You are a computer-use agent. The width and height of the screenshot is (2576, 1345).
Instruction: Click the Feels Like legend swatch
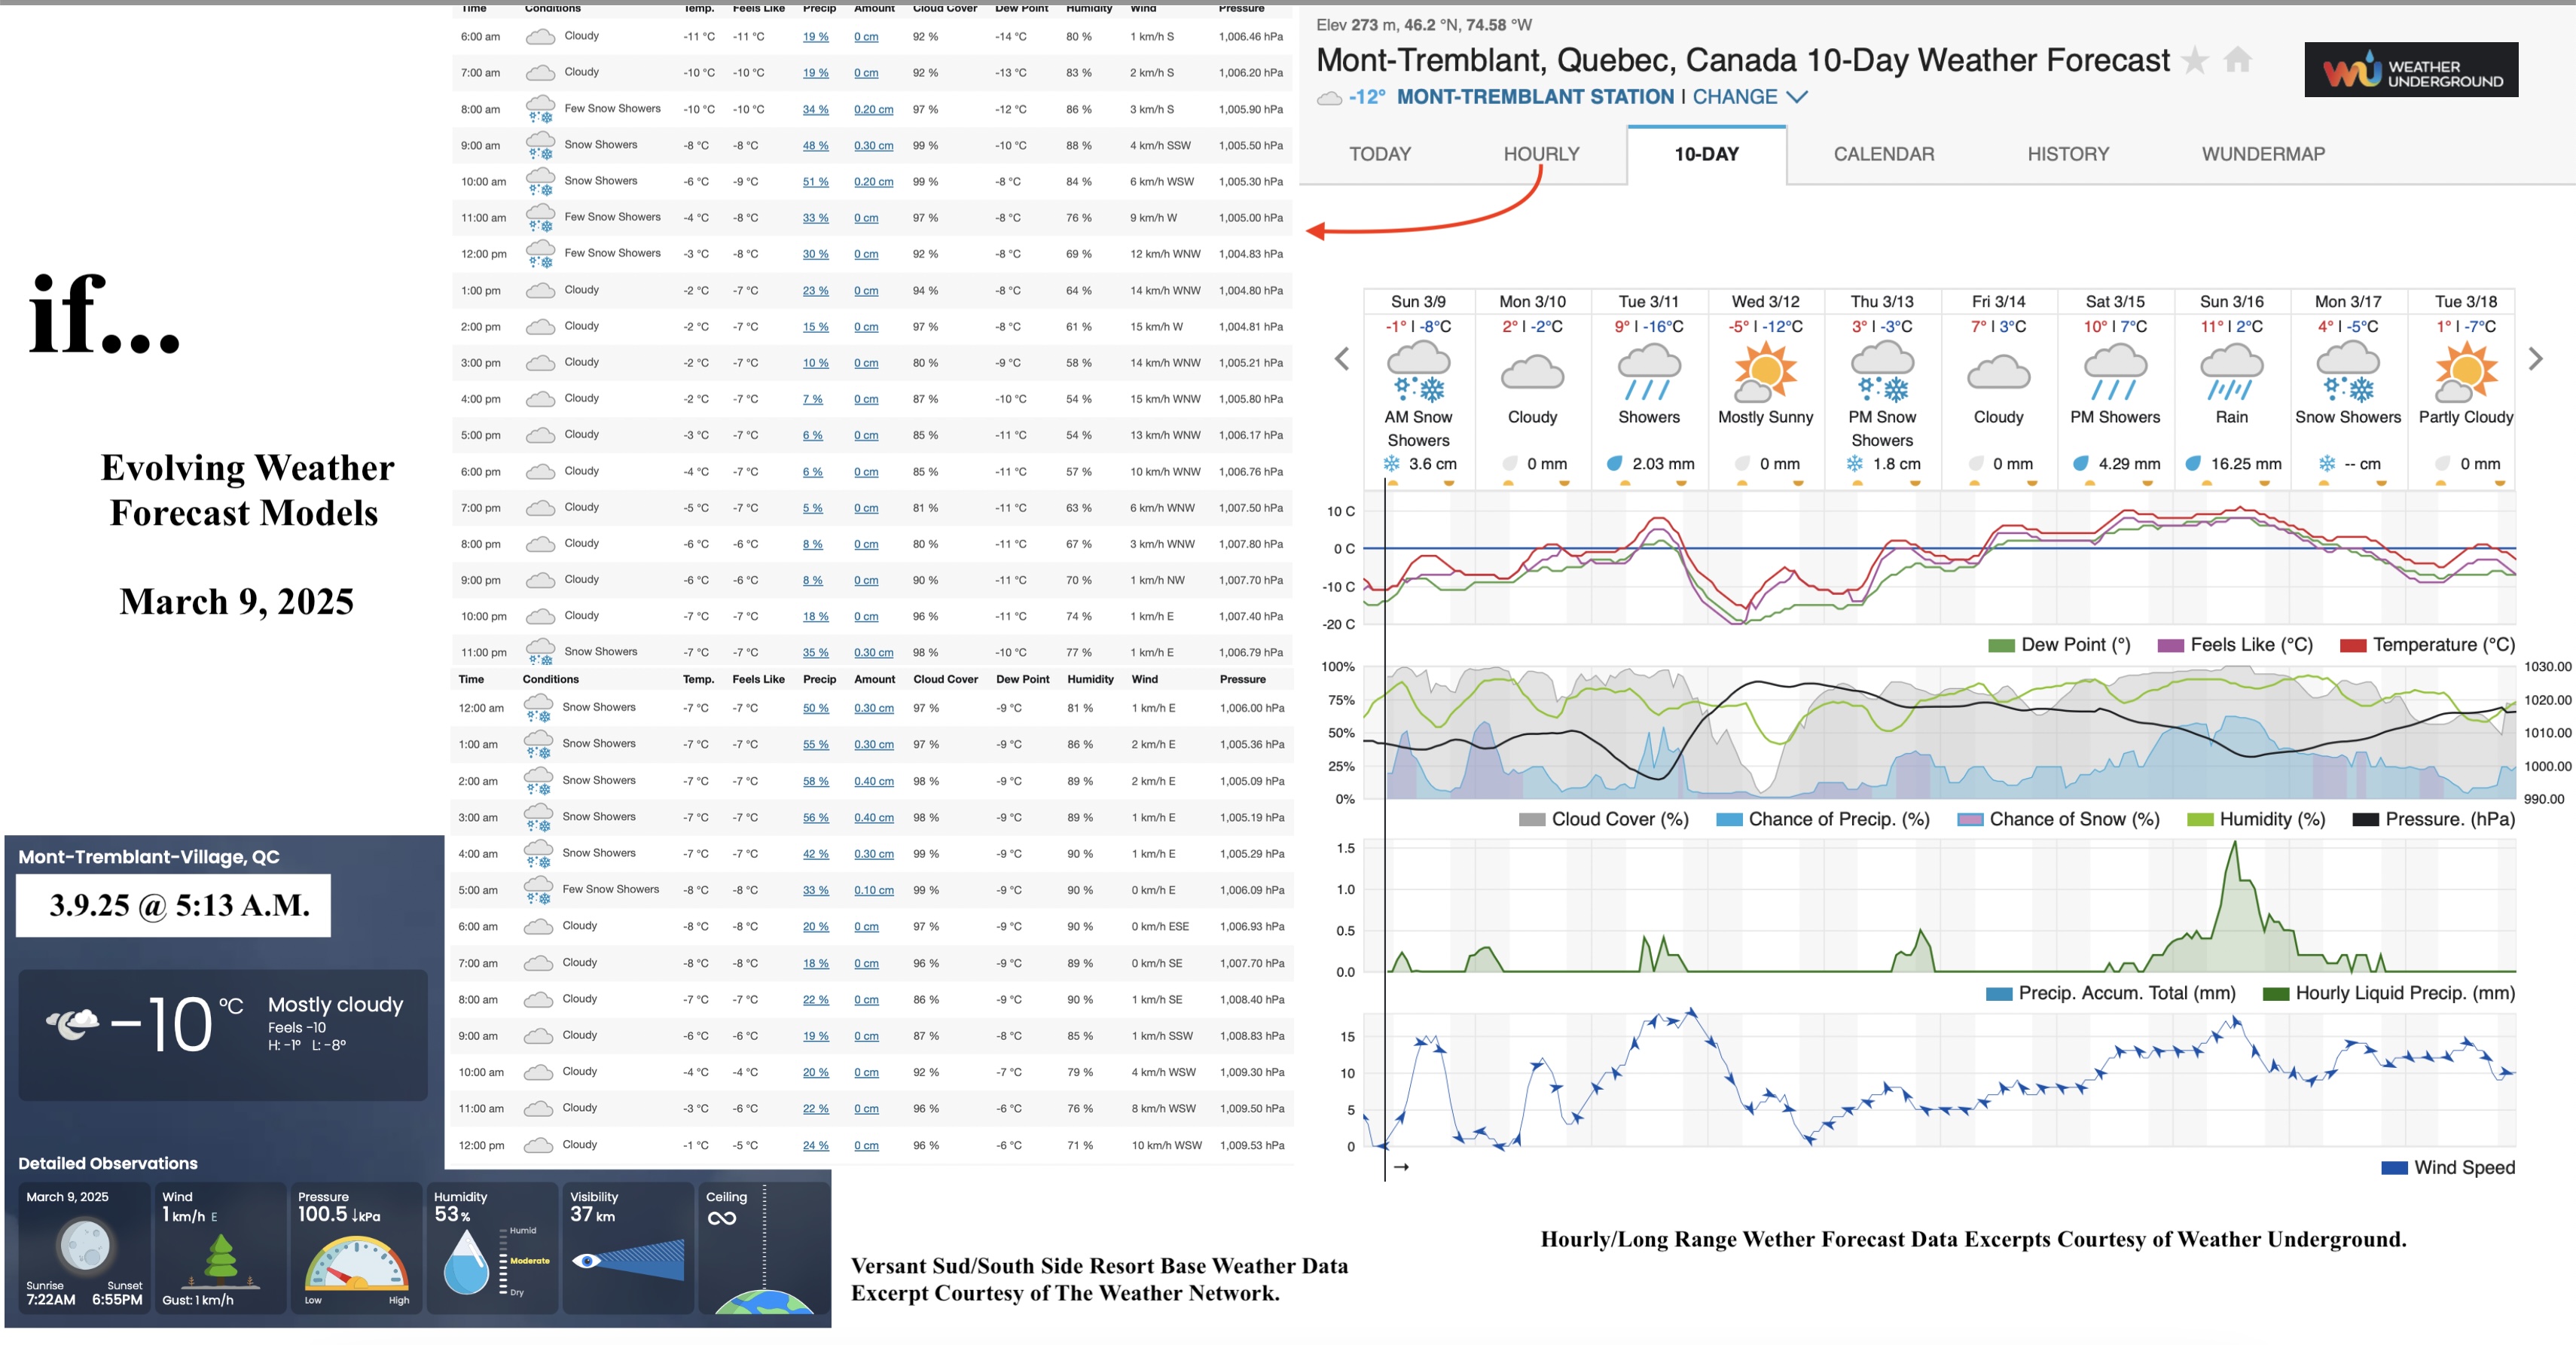(2170, 645)
